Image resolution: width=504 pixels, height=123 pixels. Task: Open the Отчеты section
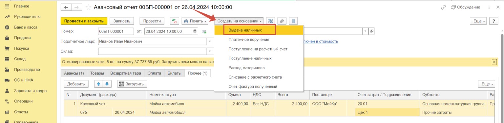[x=21, y=112]
